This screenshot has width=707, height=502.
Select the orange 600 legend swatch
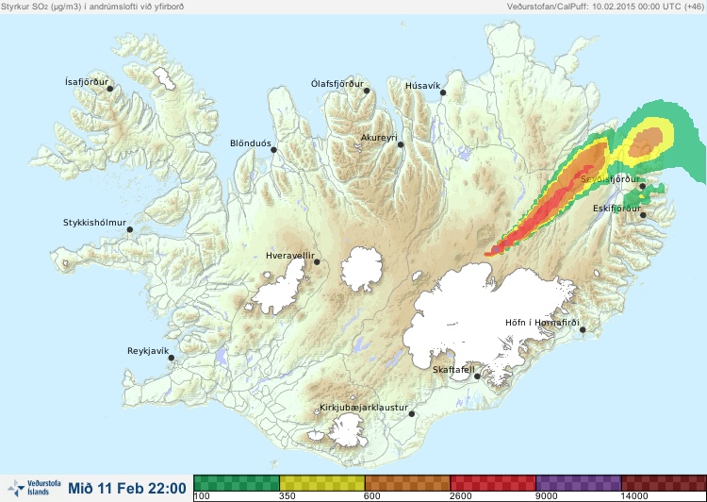click(x=407, y=483)
